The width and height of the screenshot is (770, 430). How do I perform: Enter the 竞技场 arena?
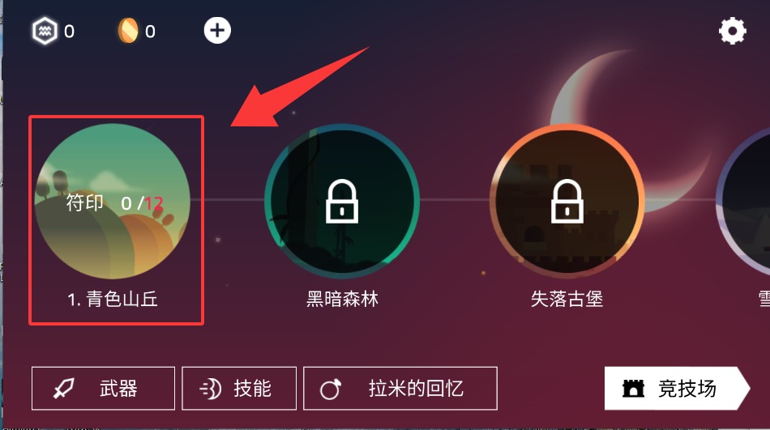(x=677, y=388)
